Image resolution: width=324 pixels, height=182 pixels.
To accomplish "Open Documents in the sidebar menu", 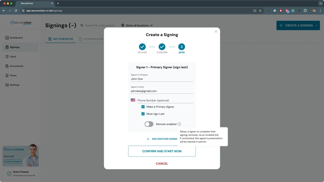I will (16, 66).
